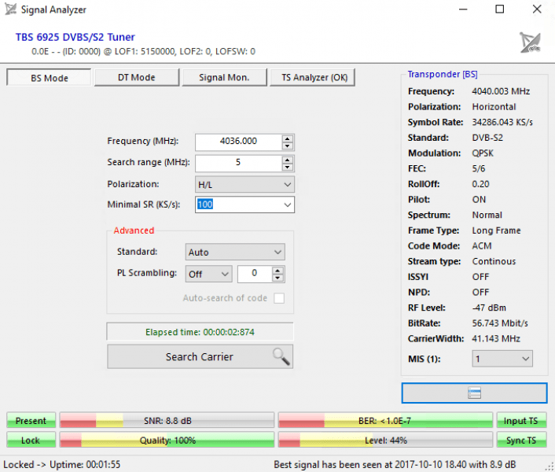
Task: Open the Standard Auto dropdown
Action: 235,252
